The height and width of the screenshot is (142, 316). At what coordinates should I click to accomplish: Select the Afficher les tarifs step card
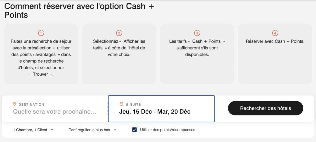pyautogui.click(x=119, y=54)
